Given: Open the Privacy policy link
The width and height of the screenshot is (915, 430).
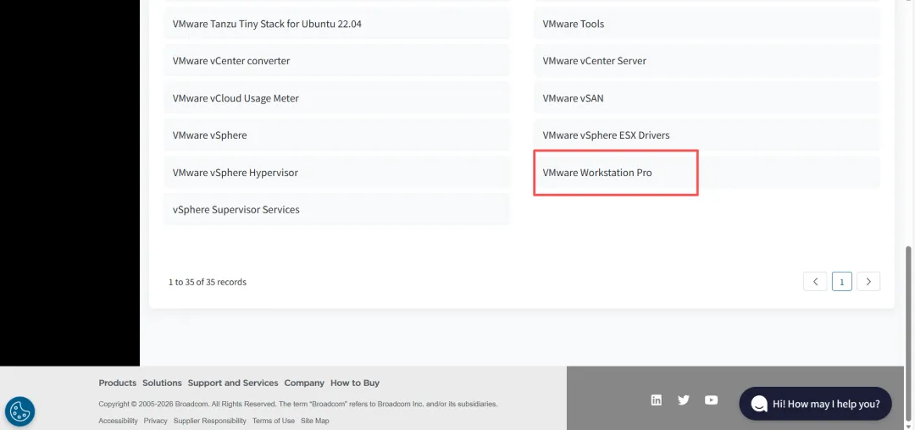Looking at the screenshot, I should (x=155, y=421).
